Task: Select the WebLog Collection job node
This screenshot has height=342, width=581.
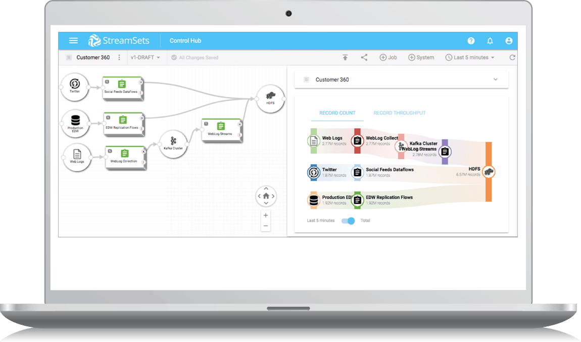Action: point(126,158)
